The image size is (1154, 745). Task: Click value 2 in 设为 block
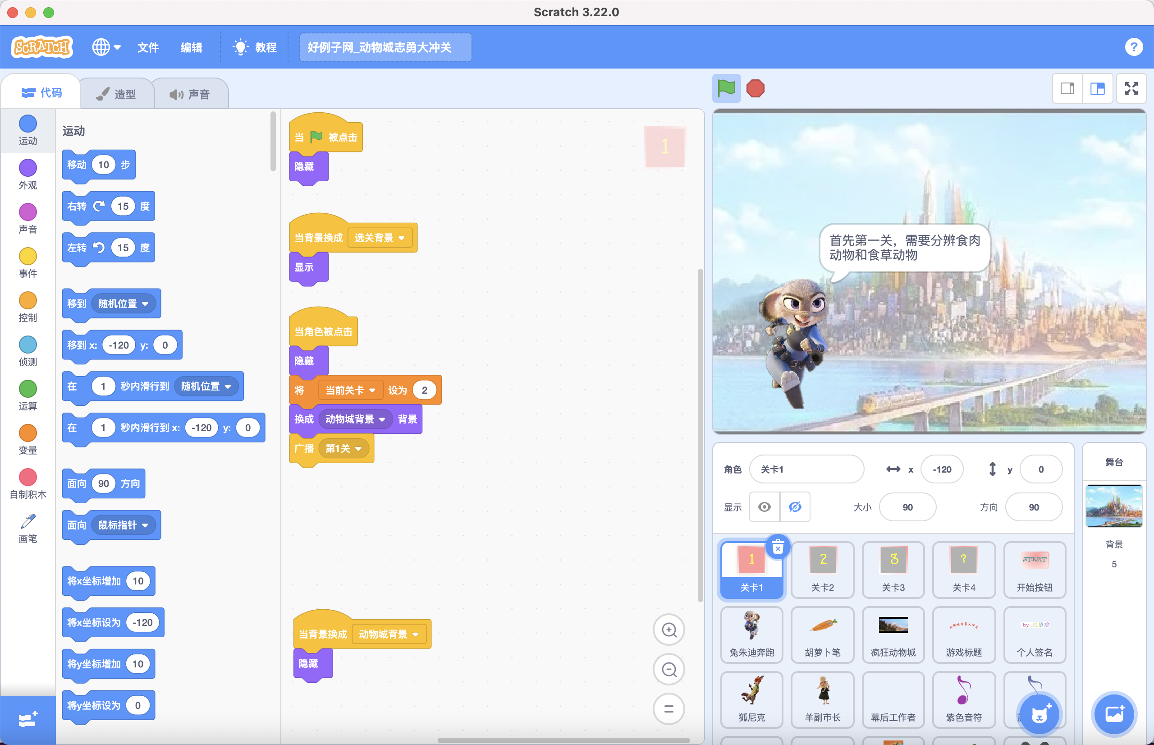(x=424, y=390)
